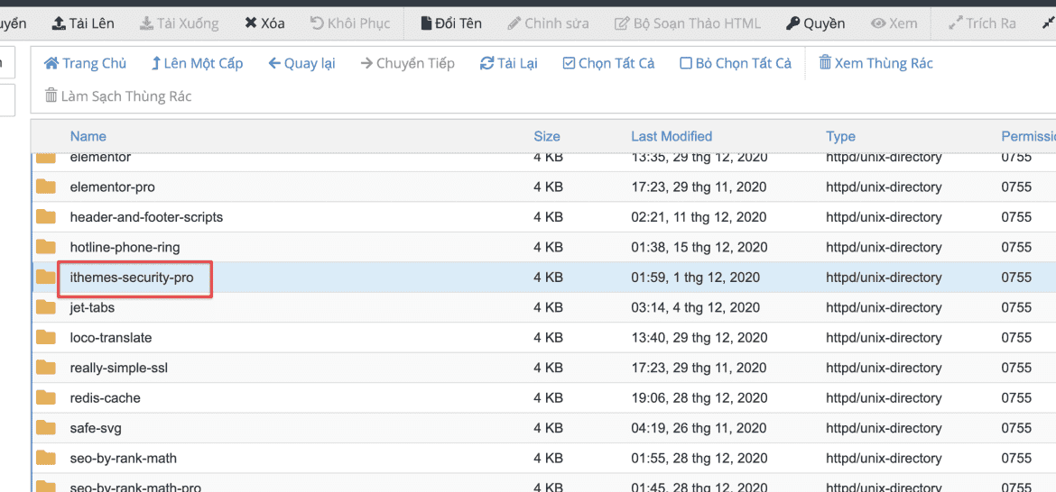Select the ithemes-security-pro folder
The width and height of the screenshot is (1056, 492).
pyautogui.click(x=132, y=278)
